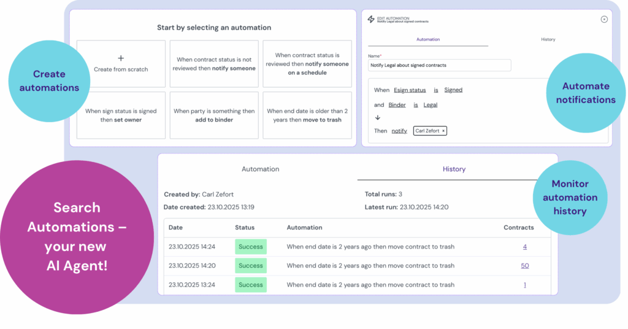This screenshot has height=329, width=628.
Task: Open the 'Signed' value selector
Action: (453, 90)
